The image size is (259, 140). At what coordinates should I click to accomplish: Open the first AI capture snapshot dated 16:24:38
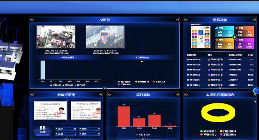tap(56, 37)
